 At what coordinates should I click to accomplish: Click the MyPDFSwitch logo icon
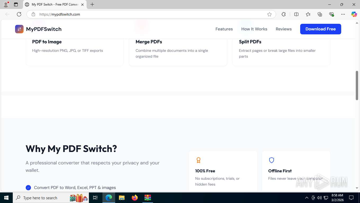19,29
